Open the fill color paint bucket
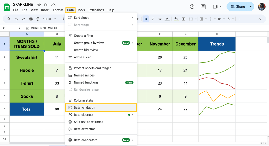 [x=176, y=19]
